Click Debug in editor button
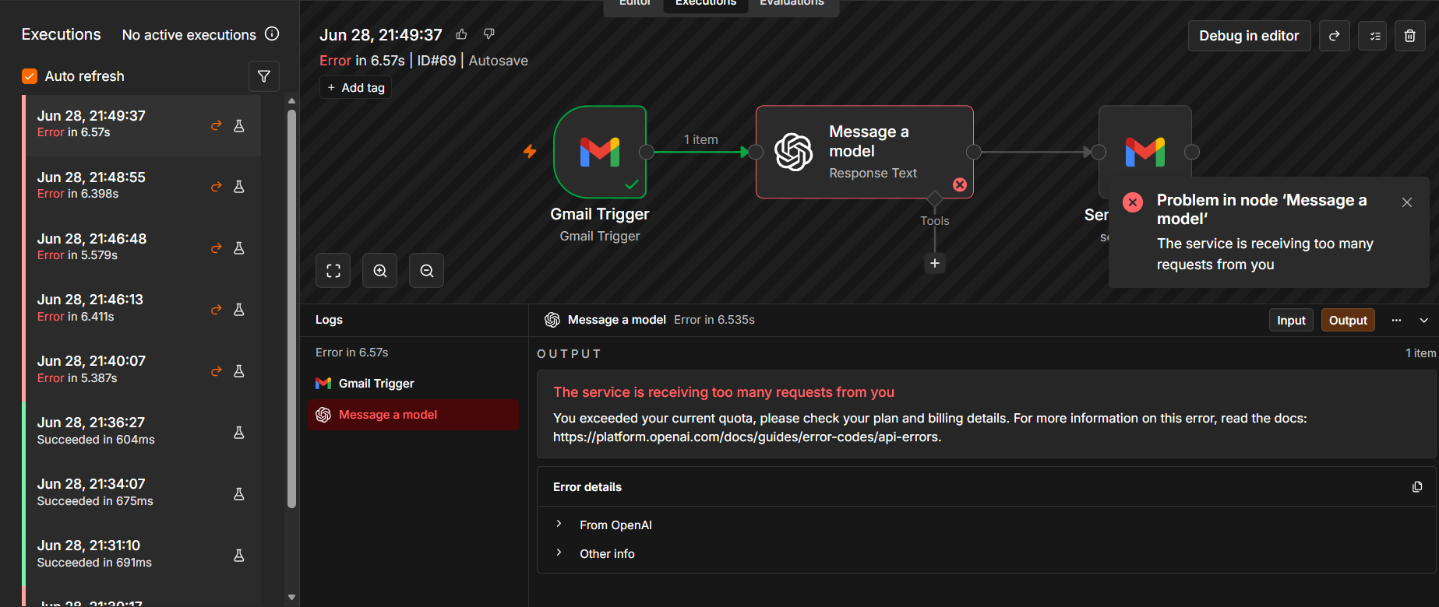1439x607 pixels. coord(1249,36)
